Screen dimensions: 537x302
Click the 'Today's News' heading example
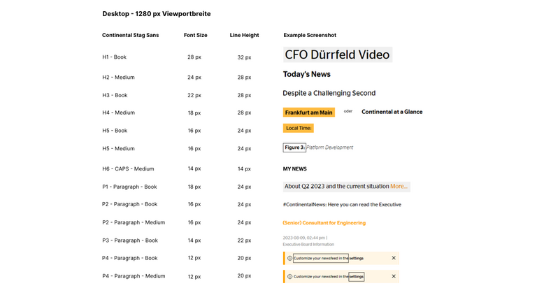(306, 74)
